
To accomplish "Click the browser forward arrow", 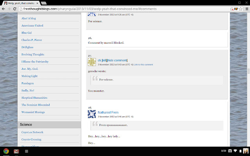I will pos(9,9).
